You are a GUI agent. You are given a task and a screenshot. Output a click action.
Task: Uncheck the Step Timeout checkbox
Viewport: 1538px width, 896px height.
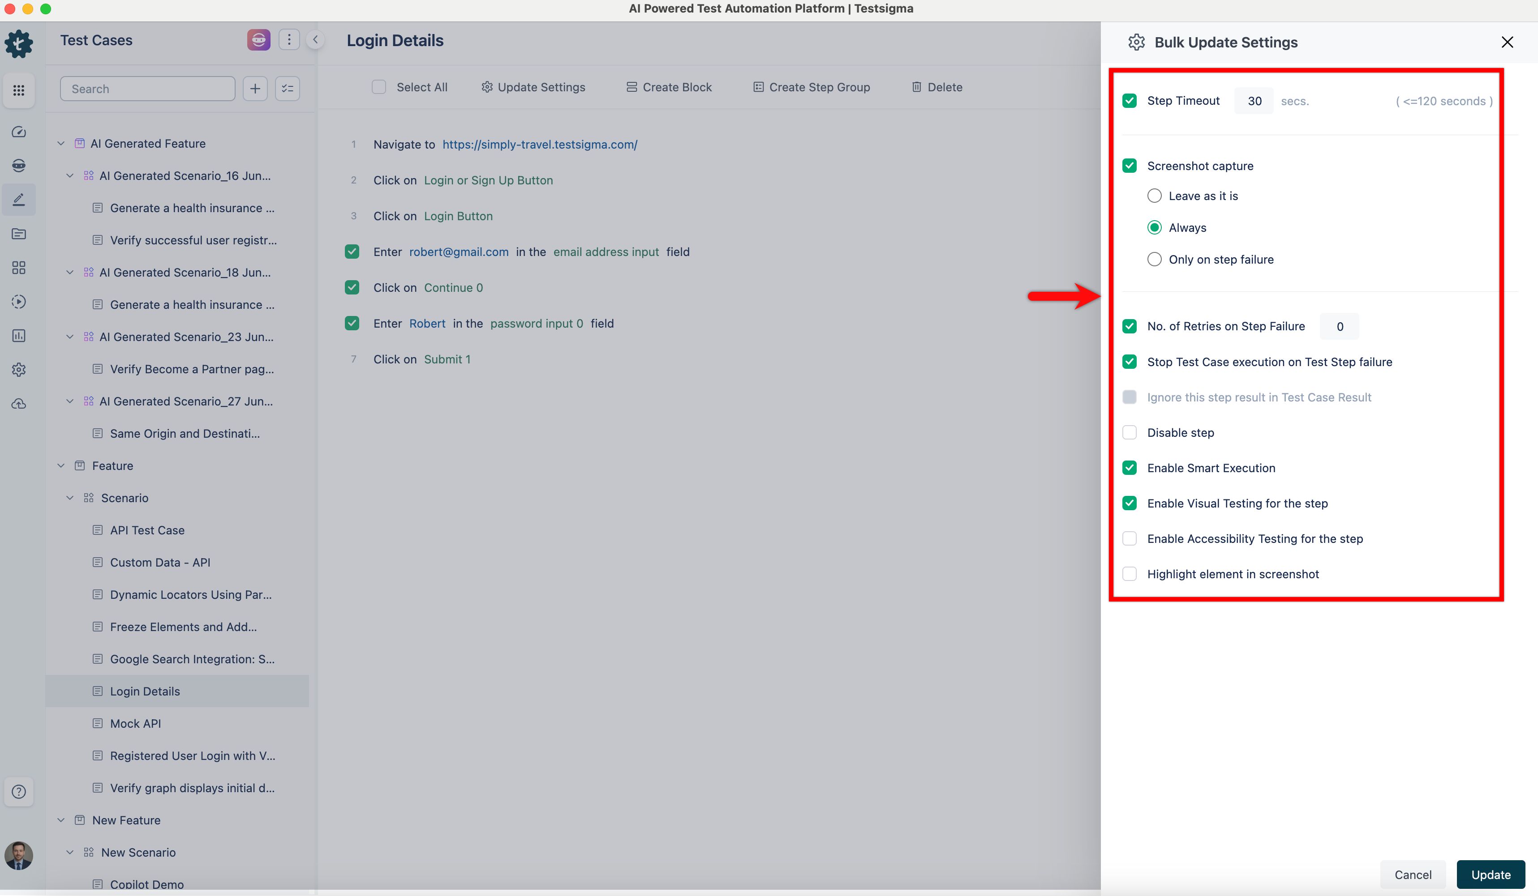(x=1130, y=101)
